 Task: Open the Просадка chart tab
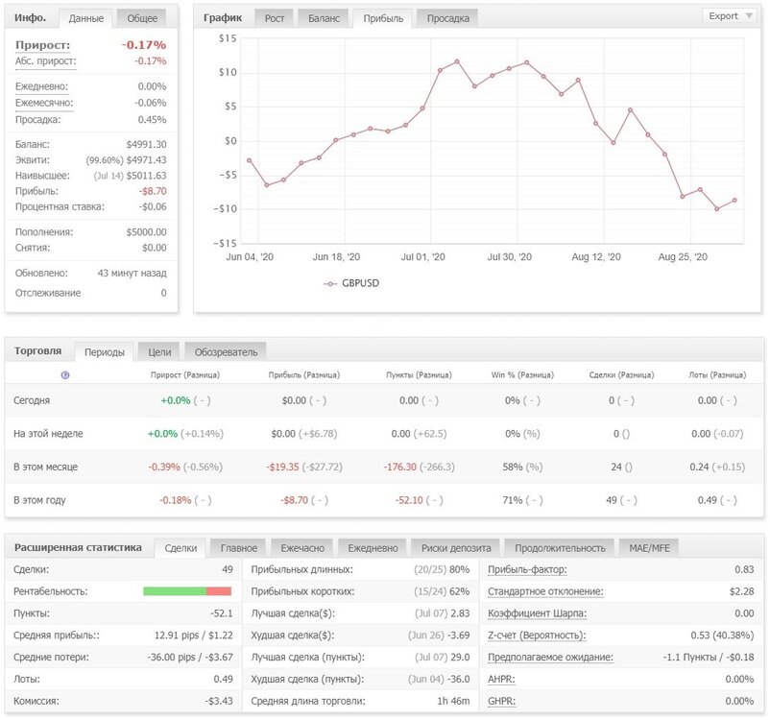[x=447, y=18]
